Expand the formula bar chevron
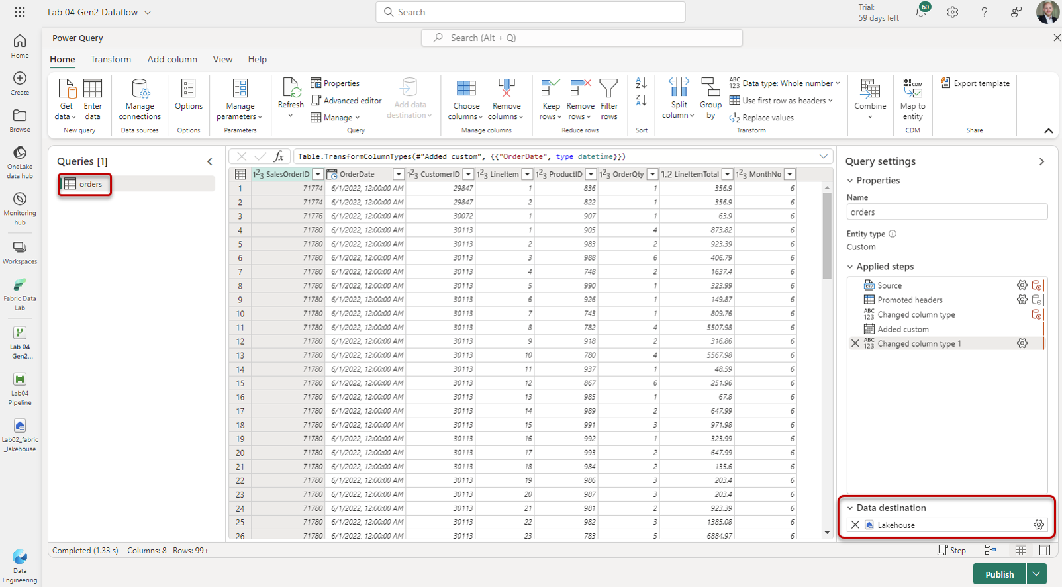Viewport: 1062px width, 587px height. pyautogui.click(x=823, y=156)
